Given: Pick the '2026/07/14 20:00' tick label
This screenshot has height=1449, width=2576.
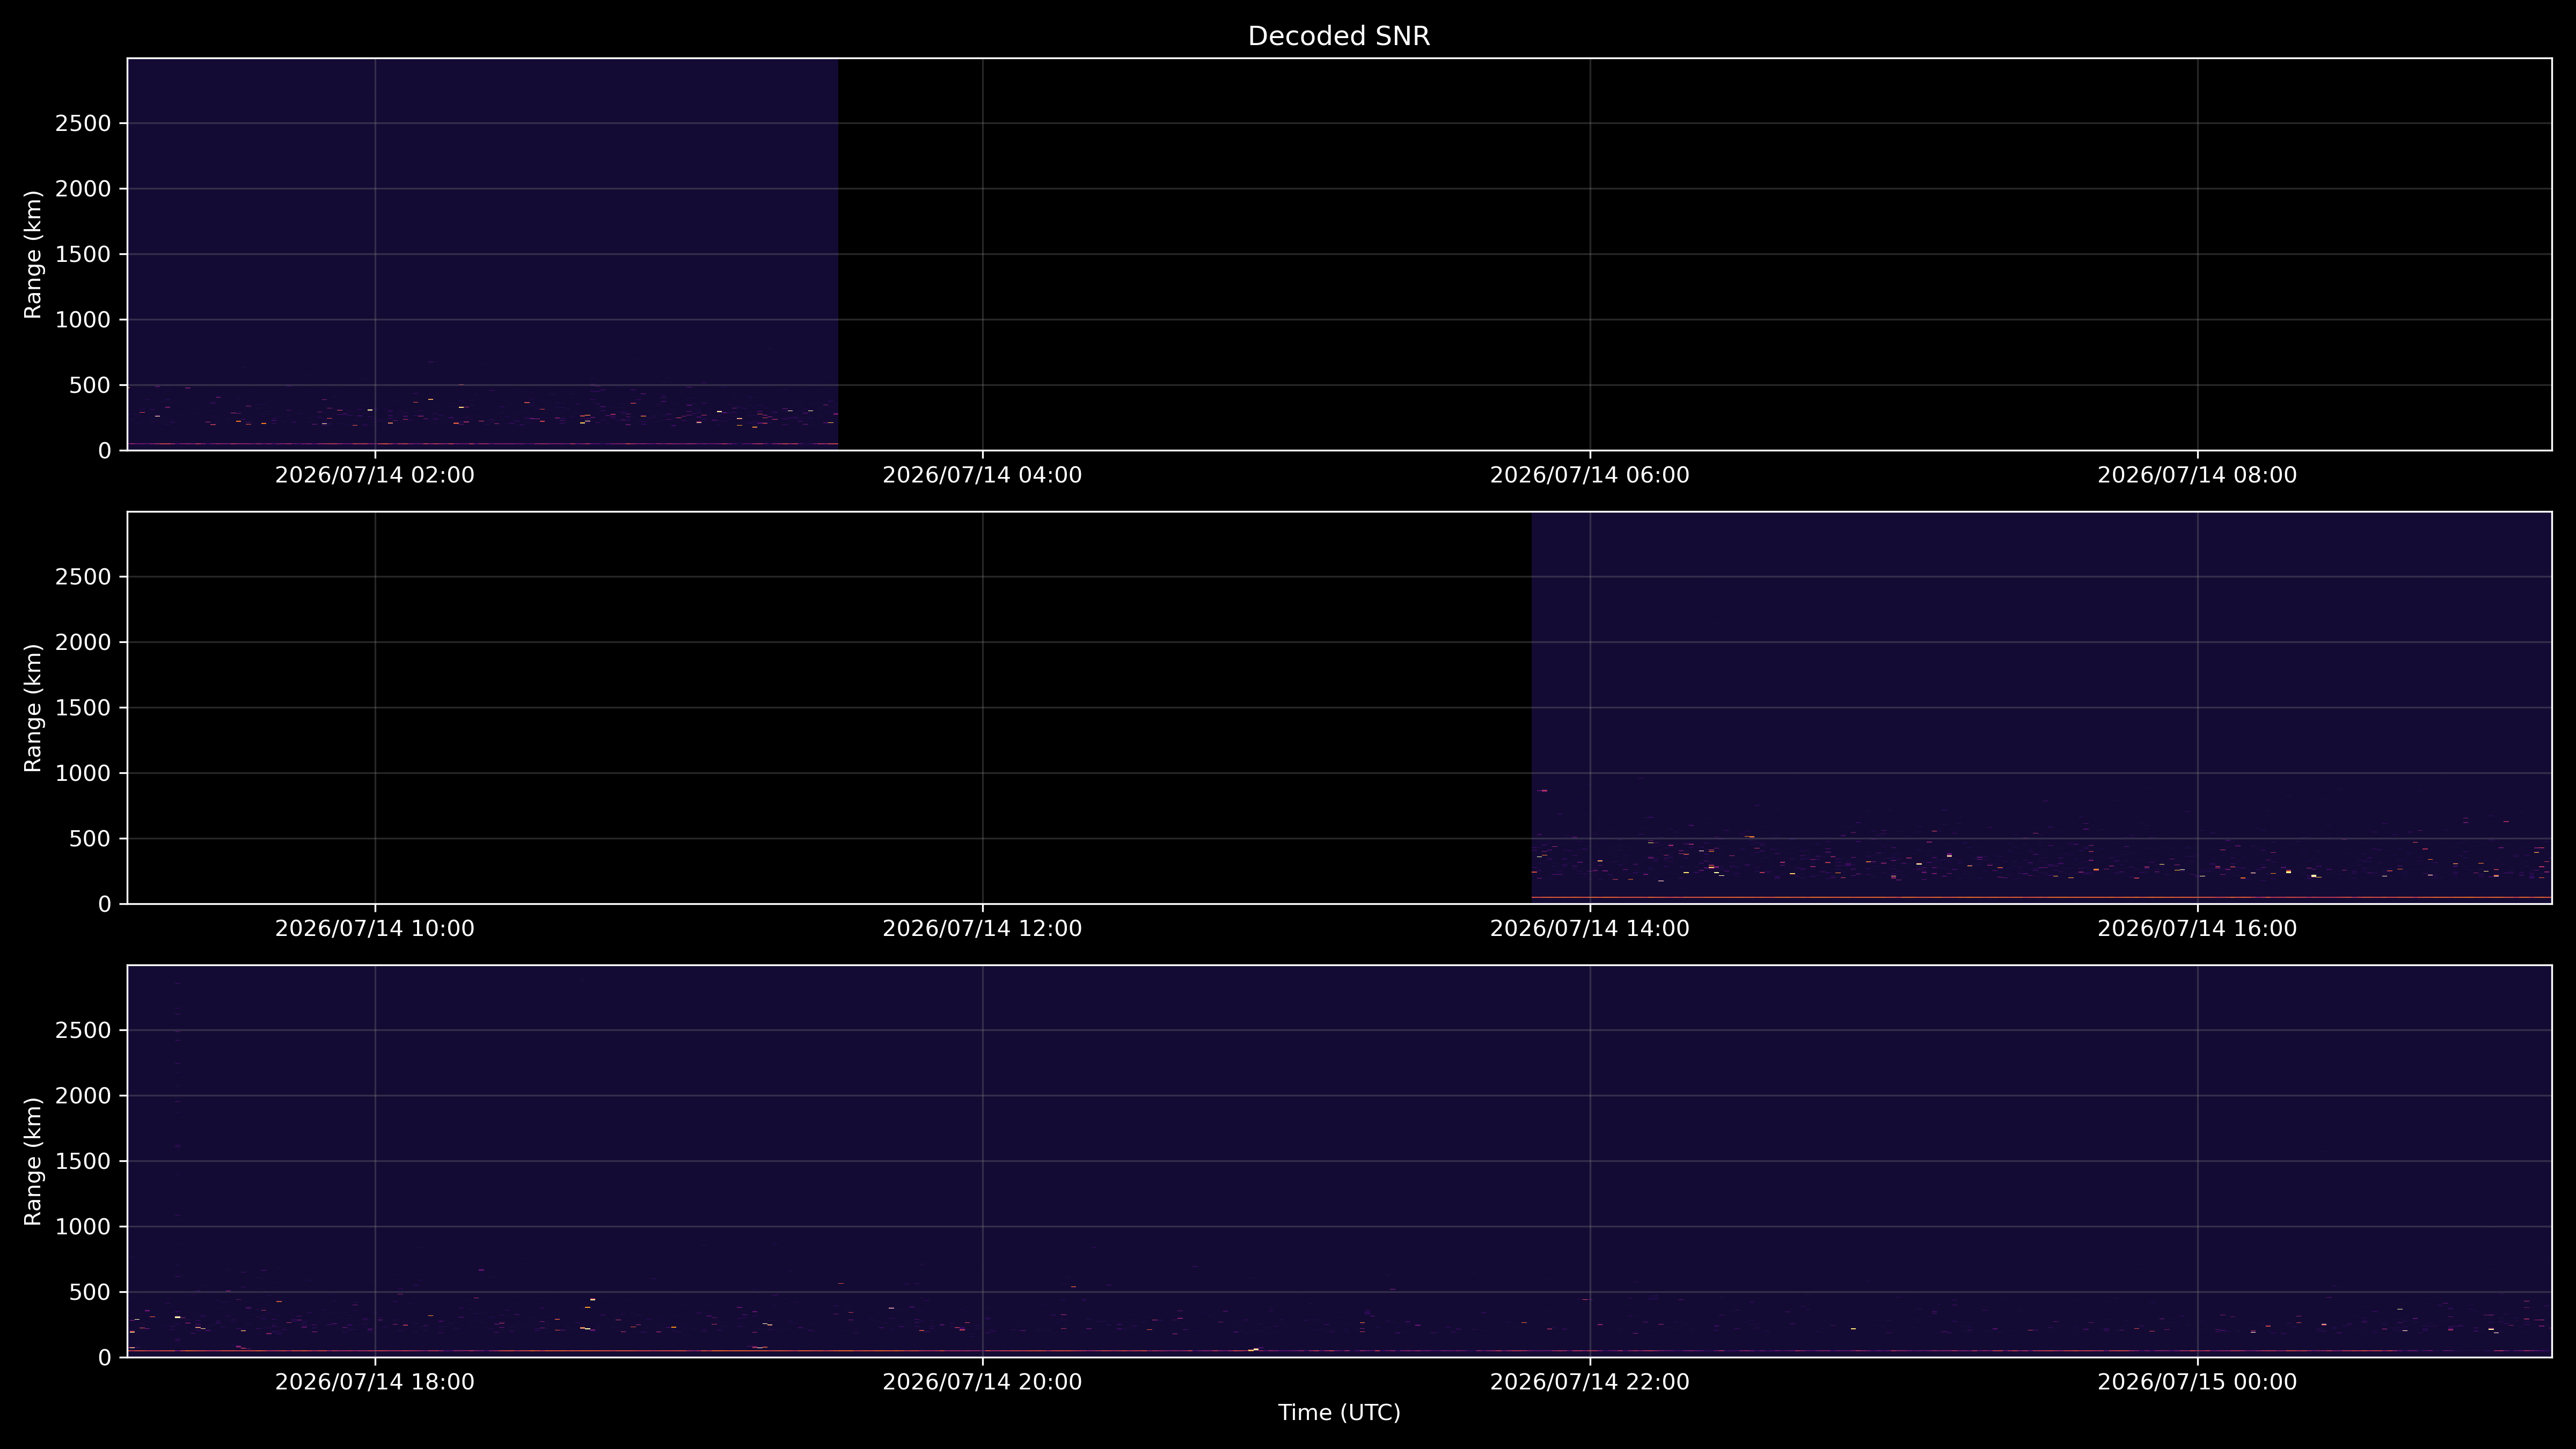Looking at the screenshot, I should pyautogui.click(x=982, y=1382).
